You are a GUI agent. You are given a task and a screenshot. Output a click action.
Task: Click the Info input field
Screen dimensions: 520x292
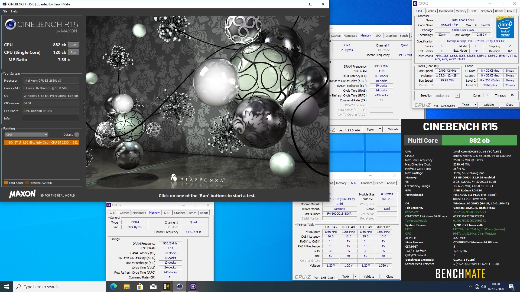(51, 118)
